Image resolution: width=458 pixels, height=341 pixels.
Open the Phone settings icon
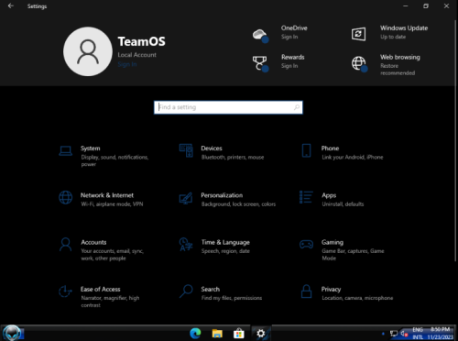click(x=306, y=150)
